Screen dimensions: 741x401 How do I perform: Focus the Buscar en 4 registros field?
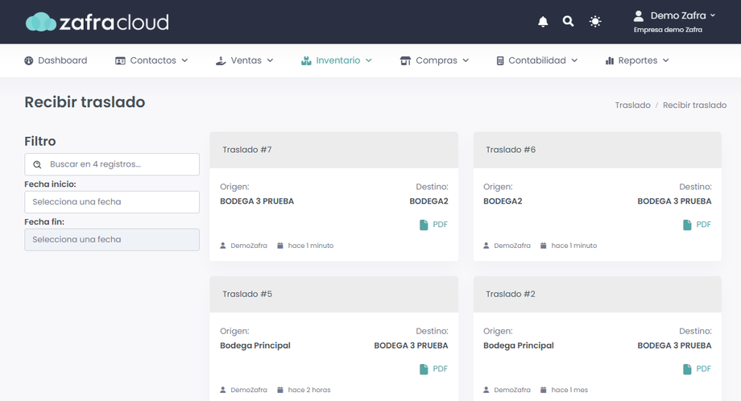tap(112, 164)
